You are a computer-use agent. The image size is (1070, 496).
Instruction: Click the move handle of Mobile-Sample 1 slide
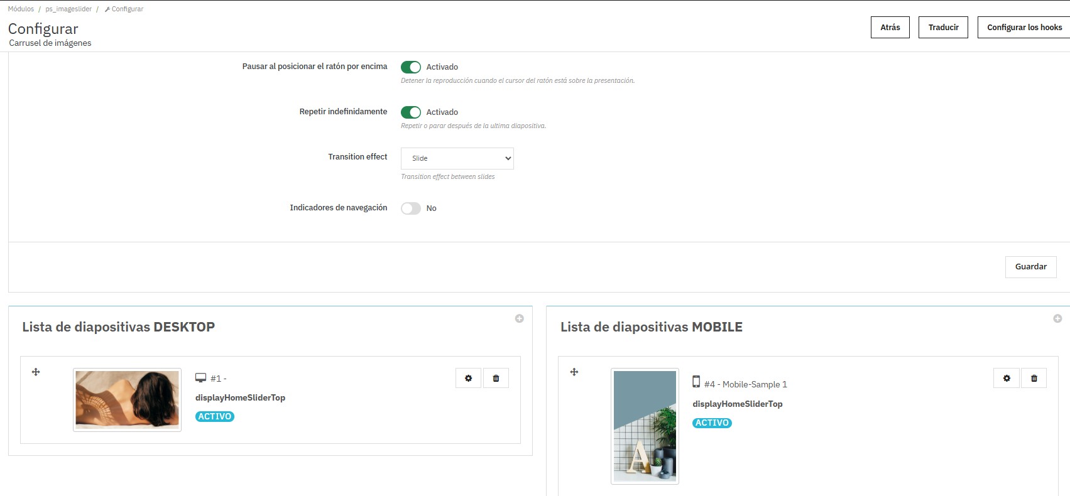574,372
